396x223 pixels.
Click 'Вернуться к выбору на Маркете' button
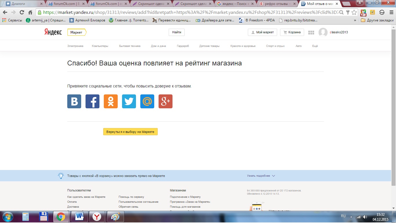pos(130,132)
